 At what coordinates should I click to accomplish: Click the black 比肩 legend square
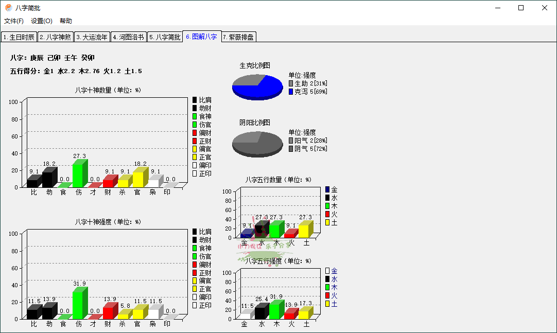[x=195, y=100]
